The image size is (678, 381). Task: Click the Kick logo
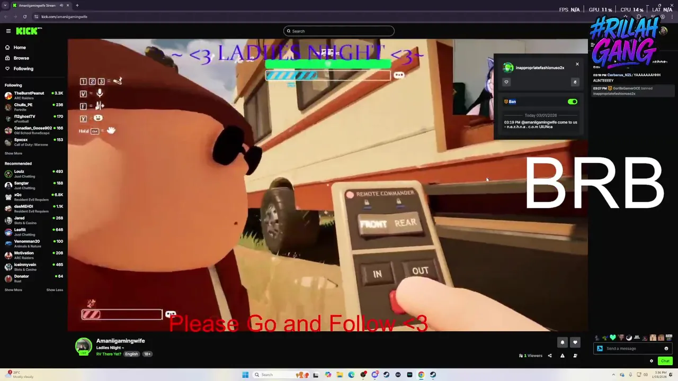coord(28,31)
